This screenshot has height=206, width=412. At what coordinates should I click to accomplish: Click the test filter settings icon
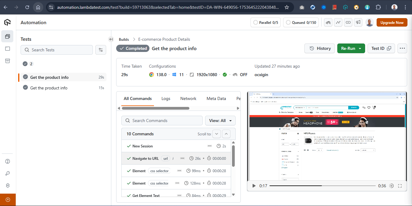coord(101,50)
